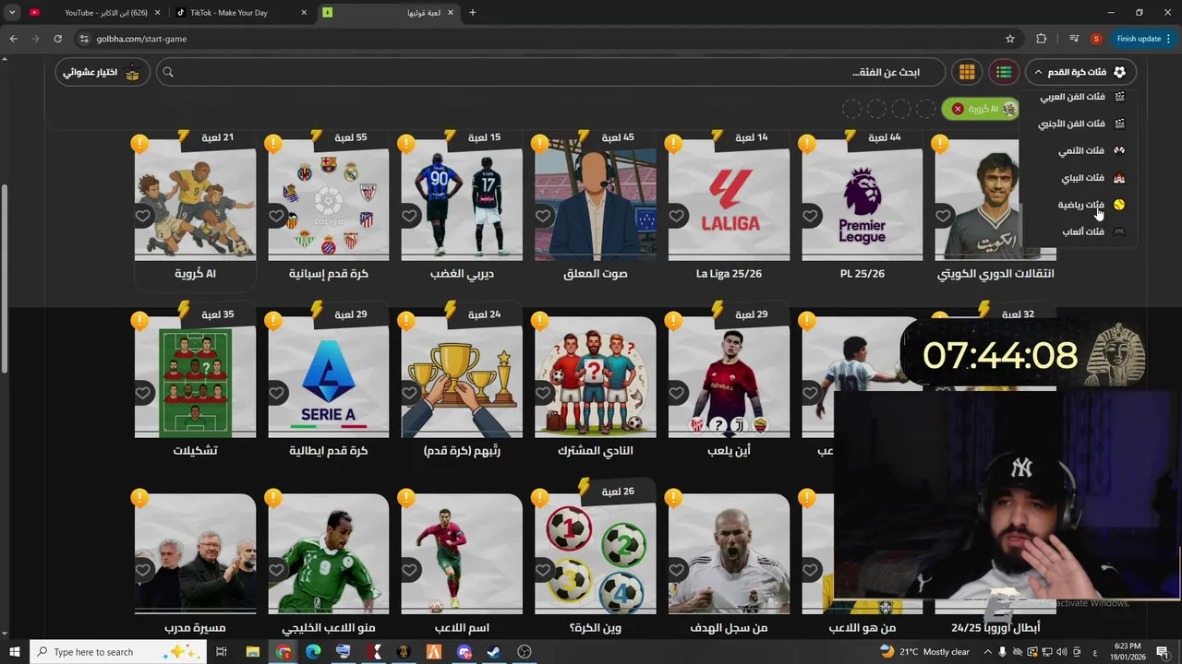
Task: Open info badge on La Liga 25/26 card
Action: pyautogui.click(x=673, y=144)
